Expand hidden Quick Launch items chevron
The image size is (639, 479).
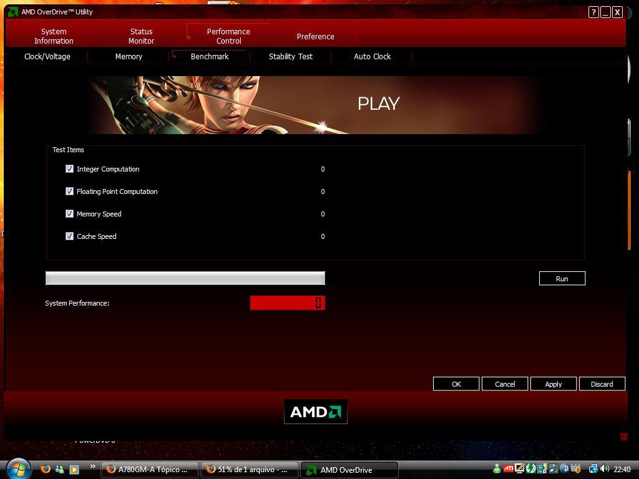pyautogui.click(x=93, y=467)
